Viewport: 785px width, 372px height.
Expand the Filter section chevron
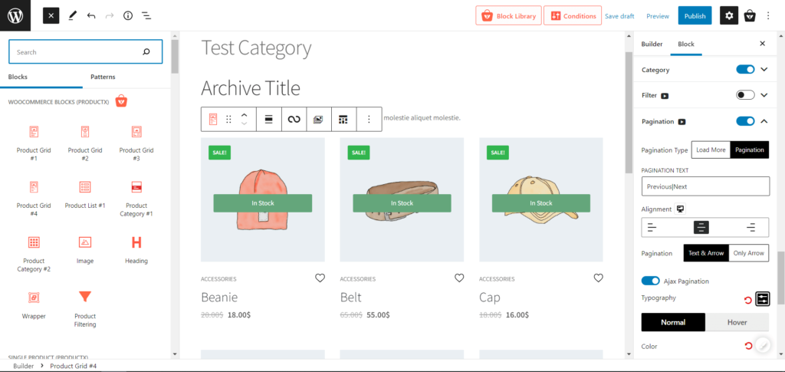(x=764, y=95)
